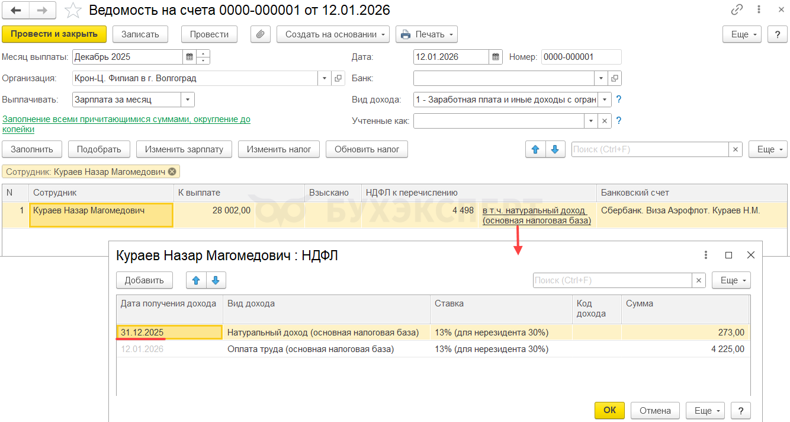The height and width of the screenshot is (422, 790).
Task: Expand the Вид дохода dropdown
Action: pos(604,100)
